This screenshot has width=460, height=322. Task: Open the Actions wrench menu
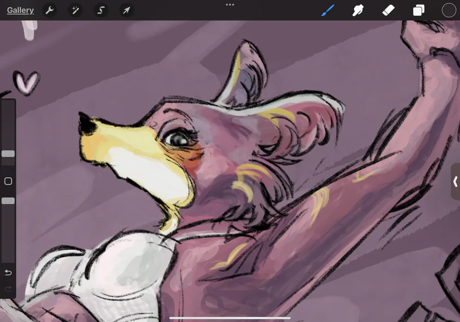click(50, 11)
